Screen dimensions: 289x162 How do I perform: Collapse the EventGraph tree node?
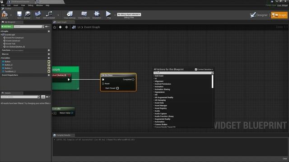click(x=1, y=35)
